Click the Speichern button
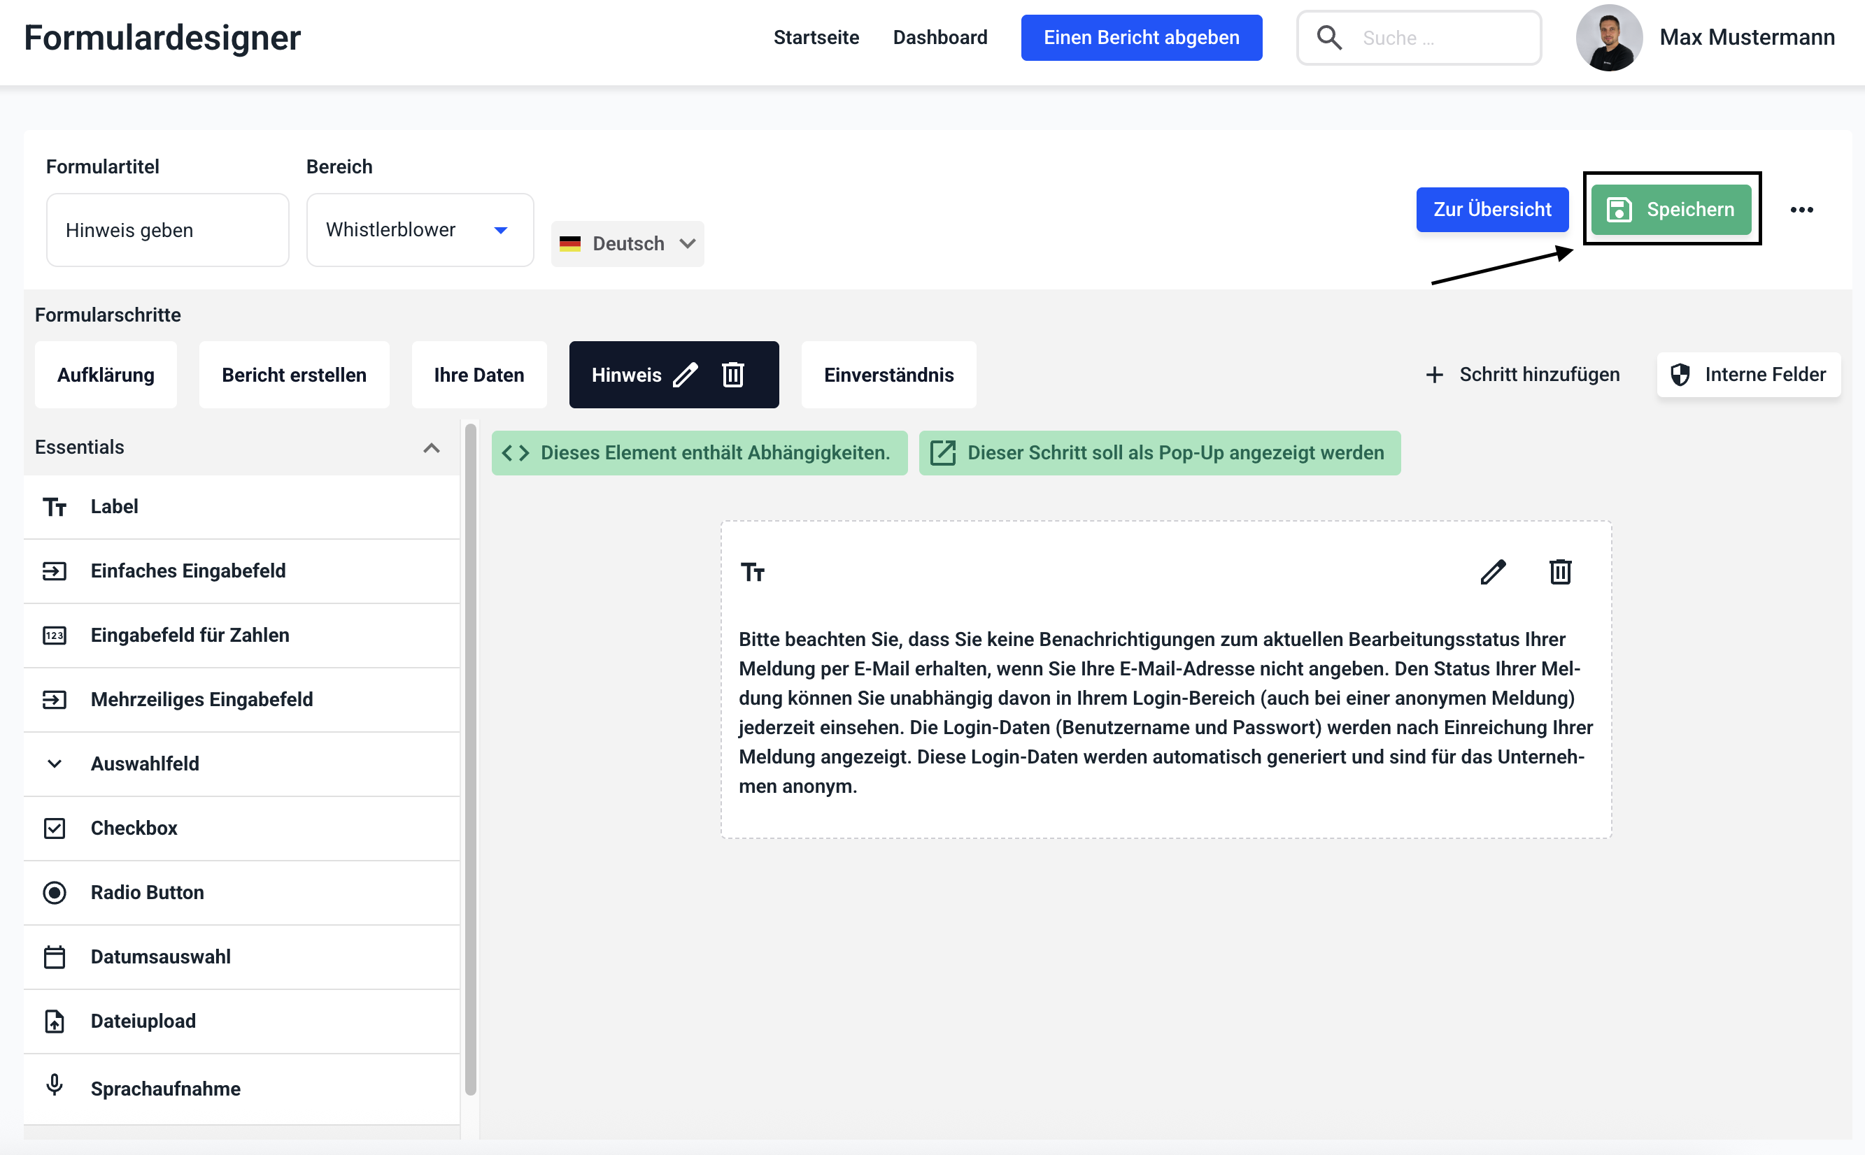This screenshot has width=1865, height=1155. (1671, 209)
